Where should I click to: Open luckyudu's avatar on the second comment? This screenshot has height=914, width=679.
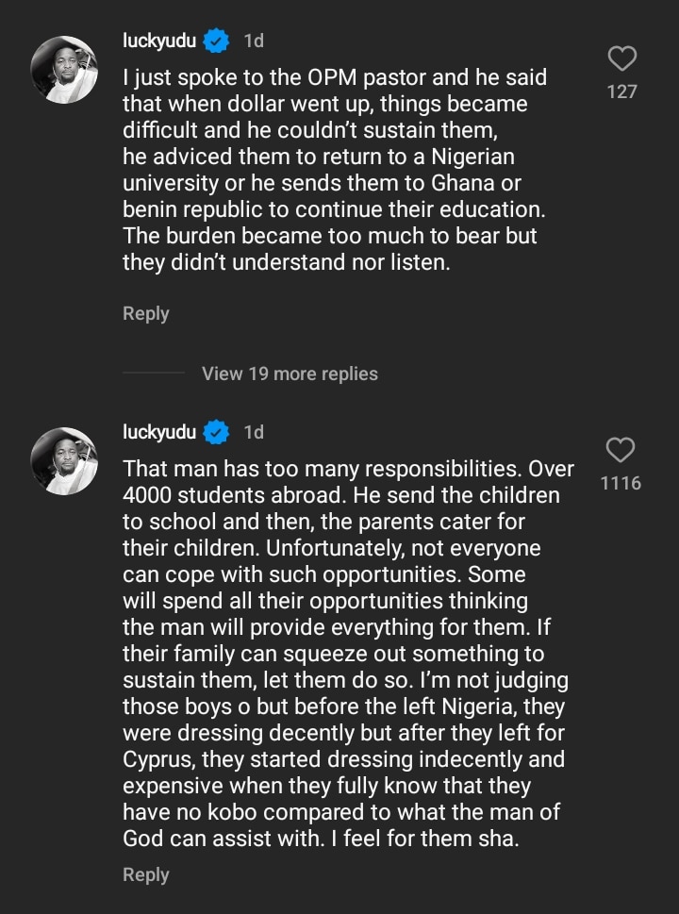click(x=64, y=461)
